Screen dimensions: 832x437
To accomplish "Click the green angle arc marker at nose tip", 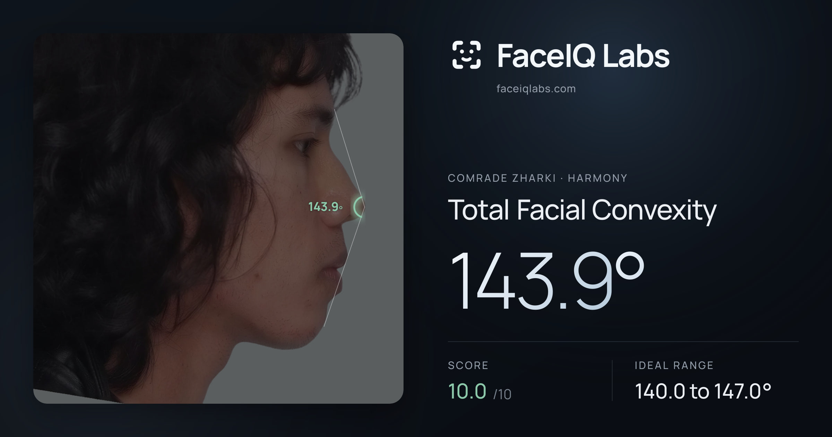I will pos(359,207).
